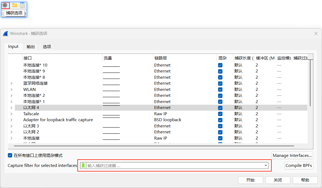Click the Wireshark fin icon in title bar

click(x=5, y=34)
